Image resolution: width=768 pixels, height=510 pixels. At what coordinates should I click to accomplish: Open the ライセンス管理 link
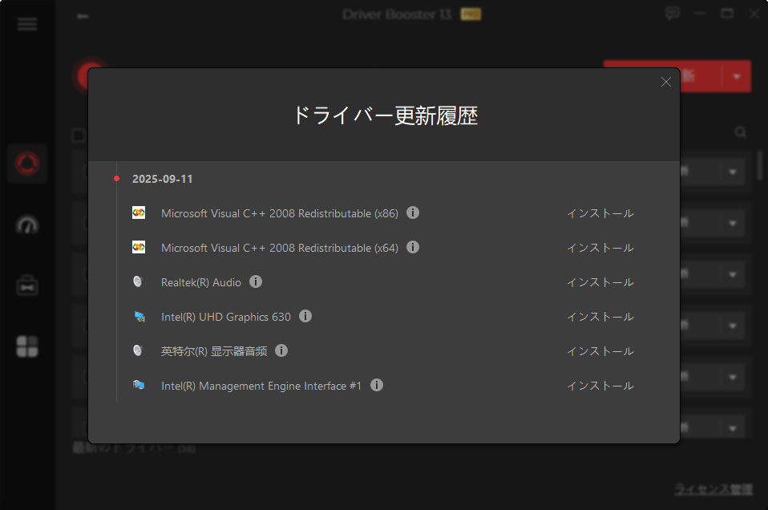click(713, 489)
